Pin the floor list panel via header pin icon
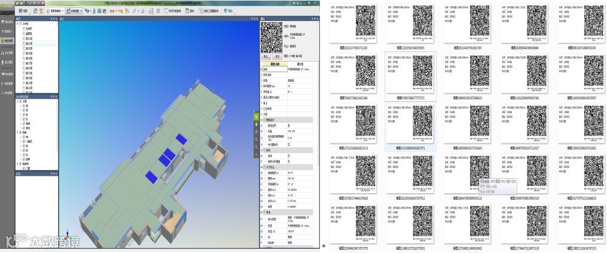The image size is (607, 253). point(52,19)
